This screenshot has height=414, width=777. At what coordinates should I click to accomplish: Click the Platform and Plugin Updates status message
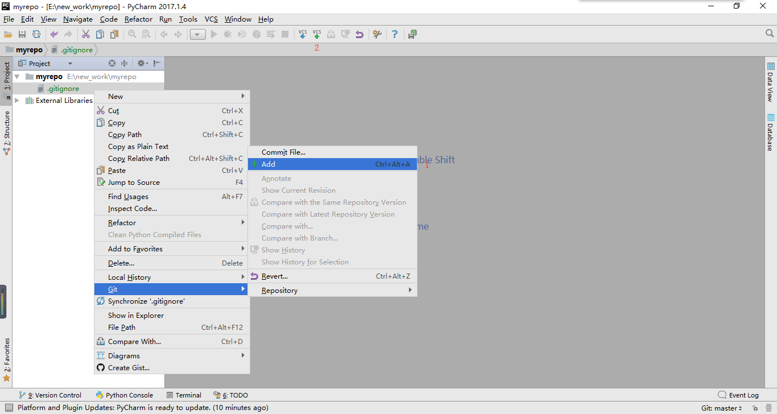[143, 408]
